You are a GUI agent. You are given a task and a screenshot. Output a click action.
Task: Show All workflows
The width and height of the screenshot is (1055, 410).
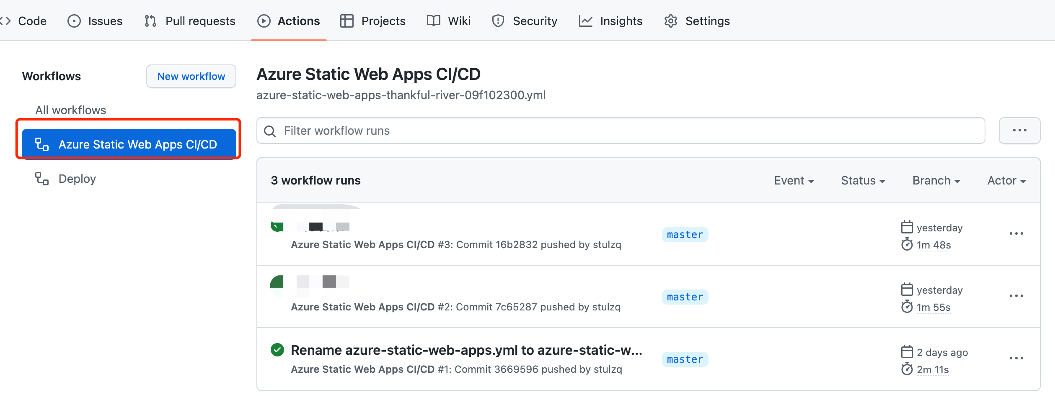pyautogui.click(x=70, y=110)
